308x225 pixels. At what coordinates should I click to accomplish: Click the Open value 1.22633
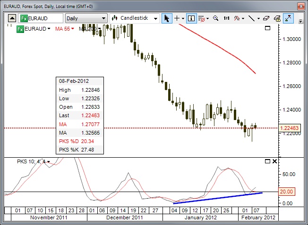[x=91, y=107]
